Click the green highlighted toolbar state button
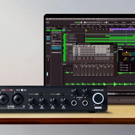 78,22
